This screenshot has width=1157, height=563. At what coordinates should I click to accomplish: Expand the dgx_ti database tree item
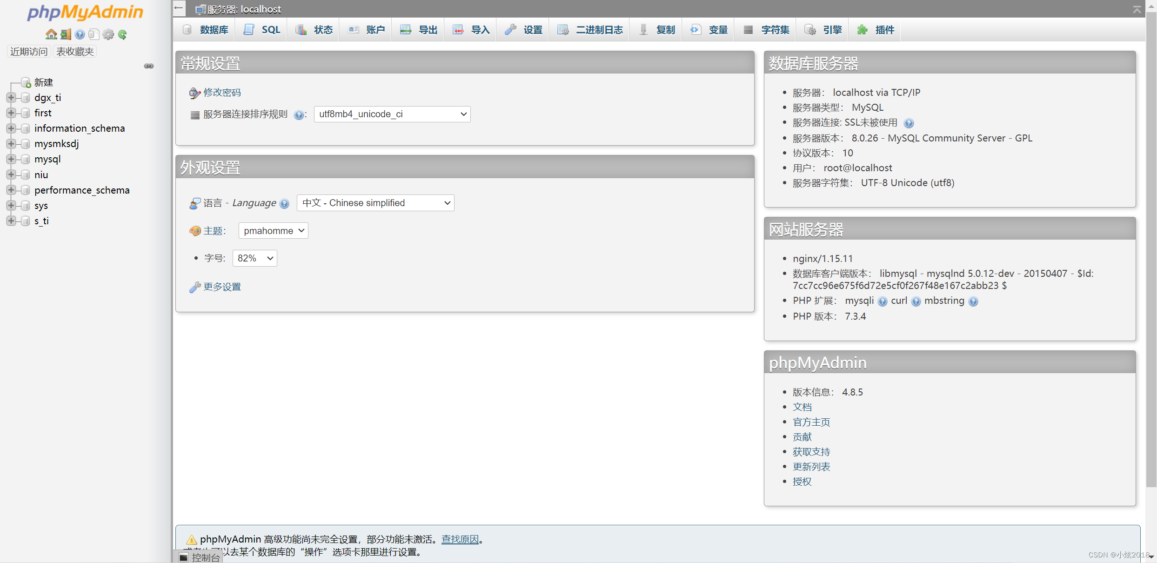click(10, 97)
